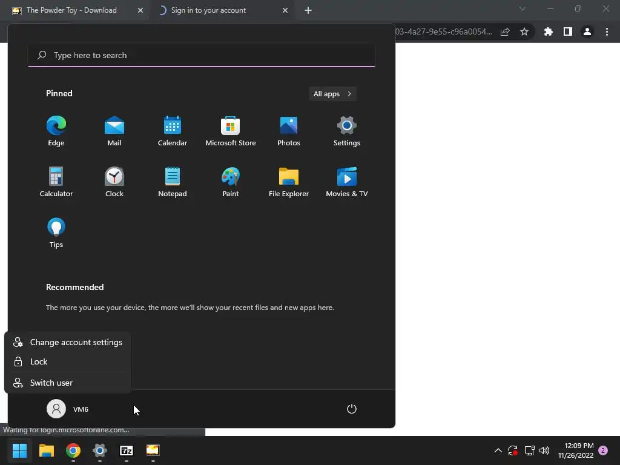Click the sync tray icon with red dot
This screenshot has width=620, height=465.
click(513, 450)
